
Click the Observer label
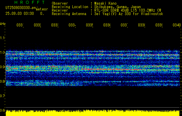(x=60, y=3)
